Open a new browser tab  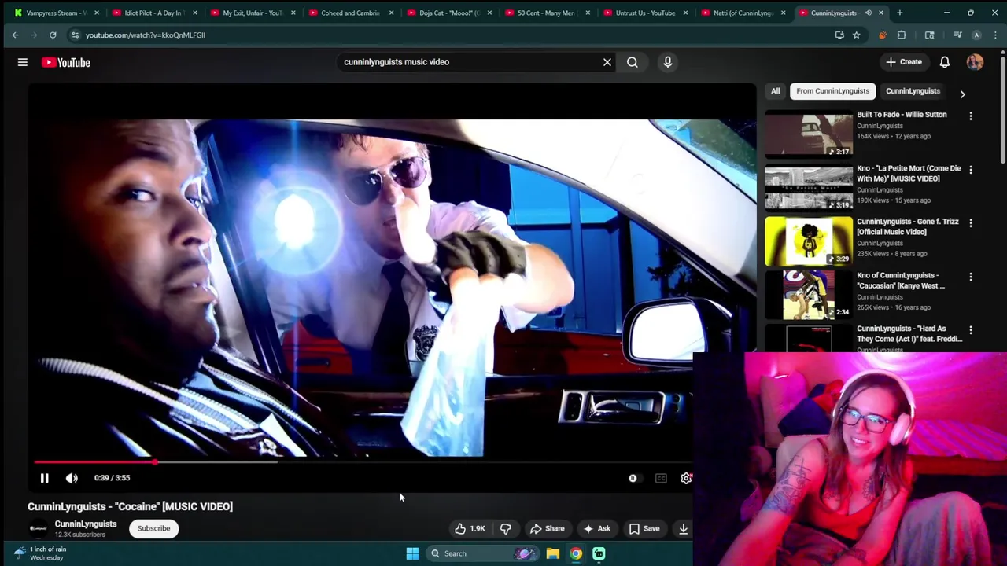[x=899, y=13]
